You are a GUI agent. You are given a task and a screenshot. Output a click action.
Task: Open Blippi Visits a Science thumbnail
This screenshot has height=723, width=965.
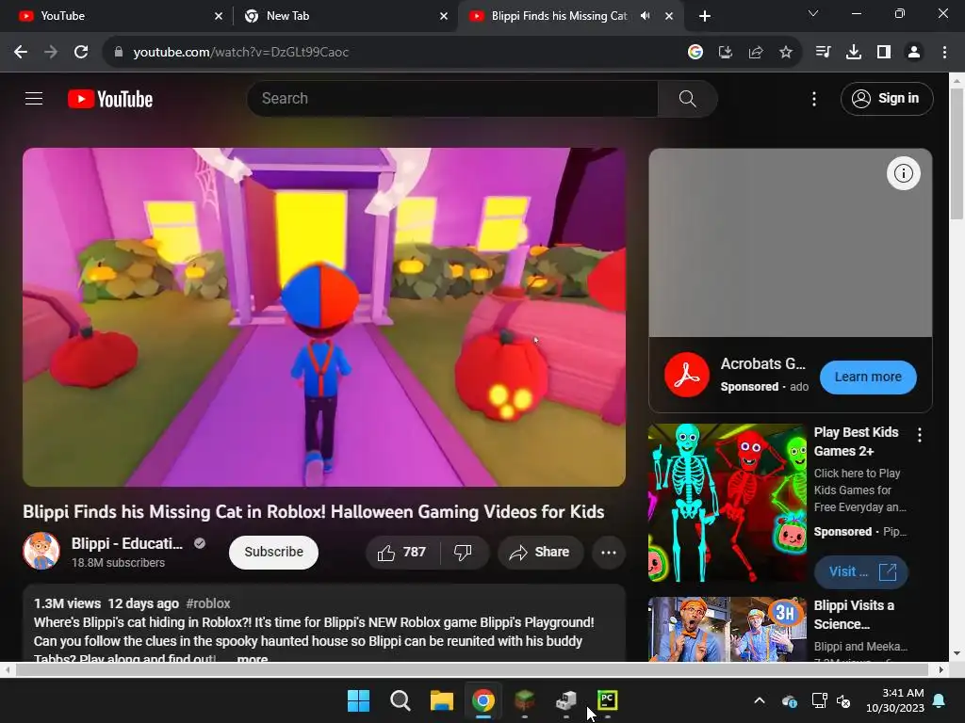point(727,629)
